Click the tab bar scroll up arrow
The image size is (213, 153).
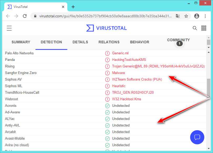click(x=209, y=38)
